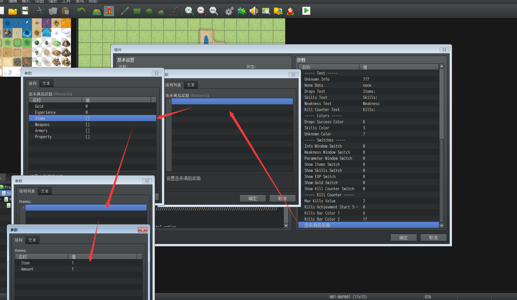Open the Event Searcher icon

[266, 11]
